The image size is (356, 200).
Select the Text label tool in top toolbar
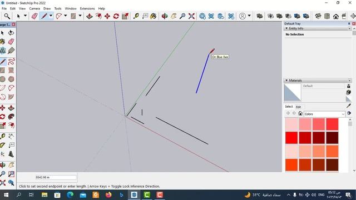pos(145,16)
